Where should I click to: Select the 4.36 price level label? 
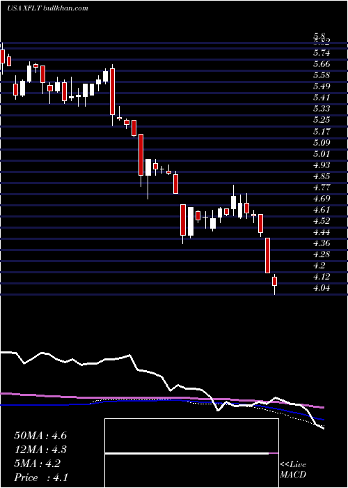[x=322, y=243]
